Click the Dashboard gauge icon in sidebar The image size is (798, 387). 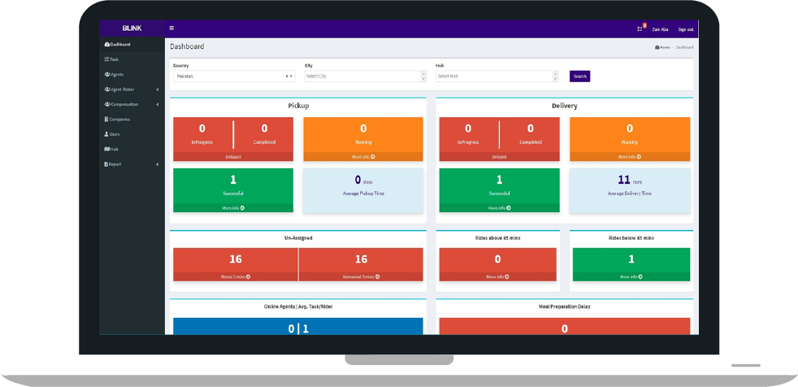[x=106, y=45]
